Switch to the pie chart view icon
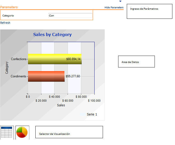Image resolution: width=175 pixels, height=145 pixels. coord(22,133)
